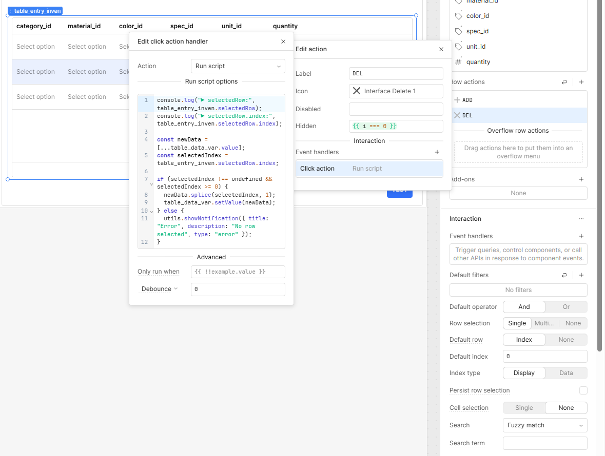Set row selection to Multi
Screen dimensions: 605x456
(x=544, y=323)
